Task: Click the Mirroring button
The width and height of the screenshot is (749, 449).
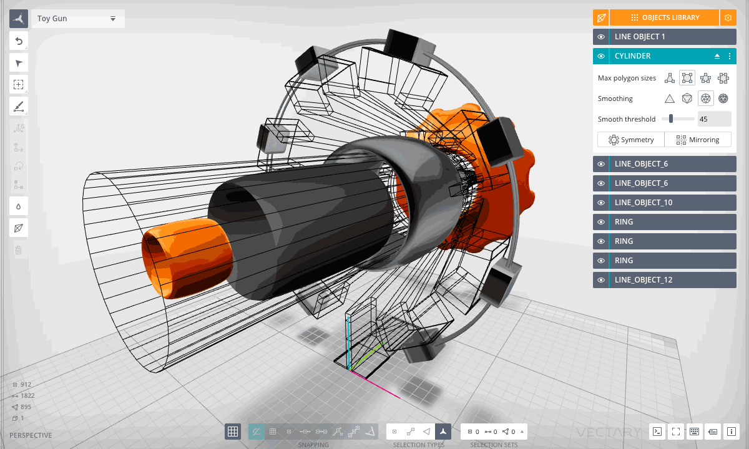Action: (698, 139)
